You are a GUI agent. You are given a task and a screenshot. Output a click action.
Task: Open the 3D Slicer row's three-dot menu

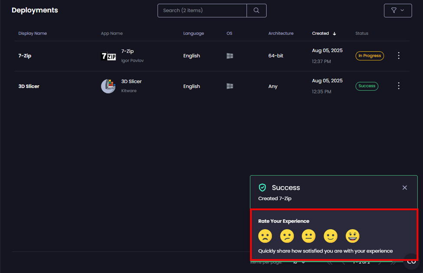coord(399,86)
